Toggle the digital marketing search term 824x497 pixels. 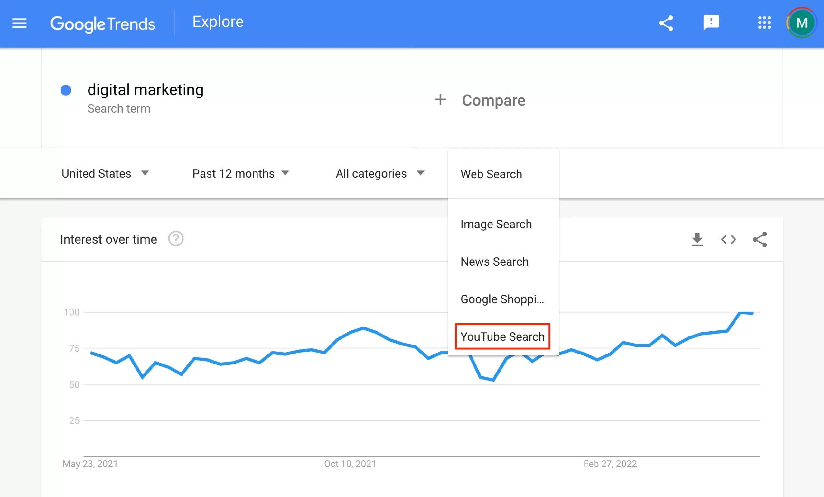67,89
